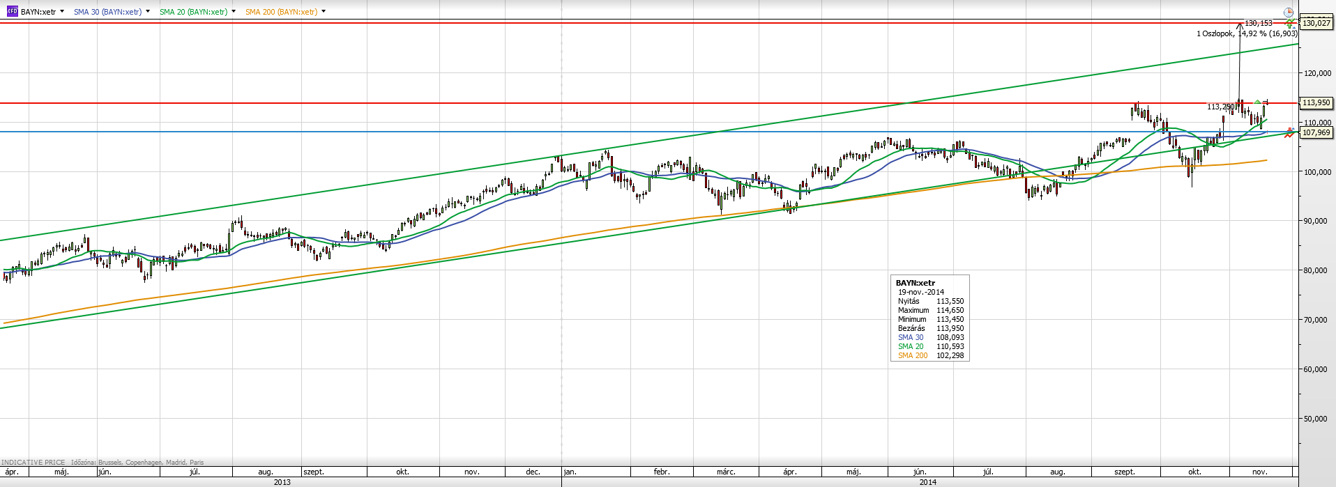Image resolution: width=1336 pixels, height=487 pixels.
Task: Click the 107,969 price level tag
Action: tap(1316, 132)
